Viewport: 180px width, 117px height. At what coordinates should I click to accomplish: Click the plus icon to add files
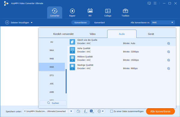coord(7,22)
